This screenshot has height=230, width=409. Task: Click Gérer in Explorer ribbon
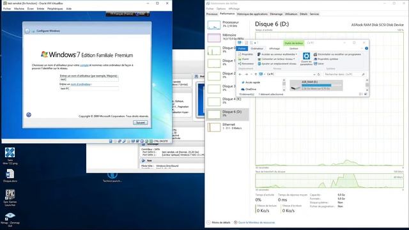pos(319,64)
